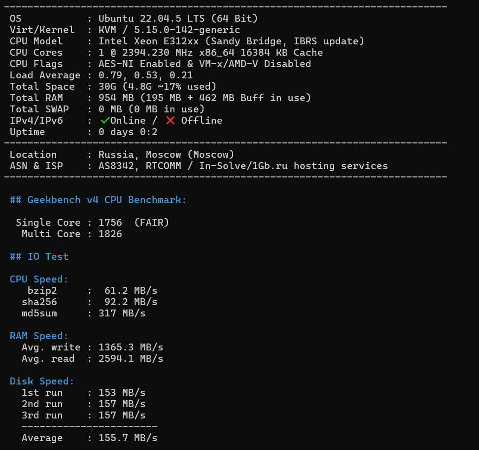Screen dimensions: 479x450
Task: Click the Intel Xeon E312xx CPU model
Action: point(148,41)
